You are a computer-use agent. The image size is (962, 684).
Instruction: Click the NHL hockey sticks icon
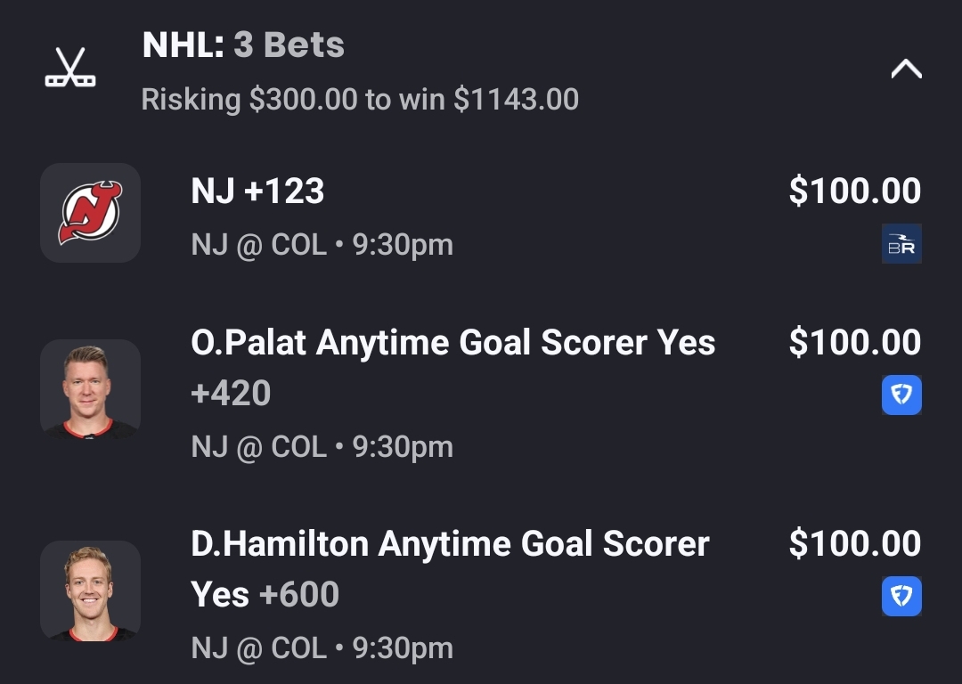click(70, 69)
